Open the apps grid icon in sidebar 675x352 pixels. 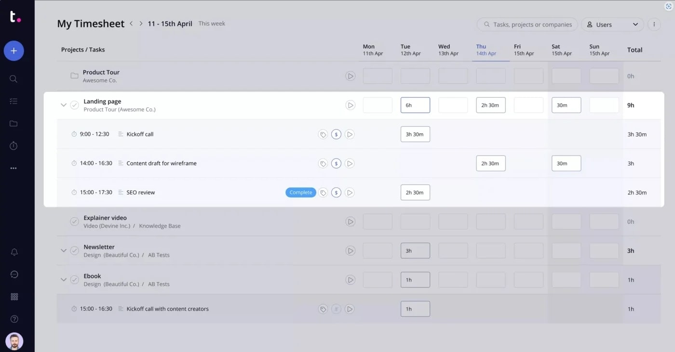coord(14,297)
